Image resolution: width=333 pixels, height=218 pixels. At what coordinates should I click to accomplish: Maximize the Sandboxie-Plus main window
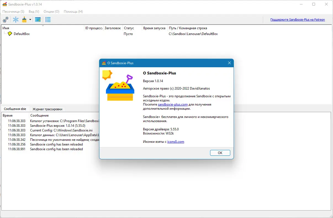point(314,4)
